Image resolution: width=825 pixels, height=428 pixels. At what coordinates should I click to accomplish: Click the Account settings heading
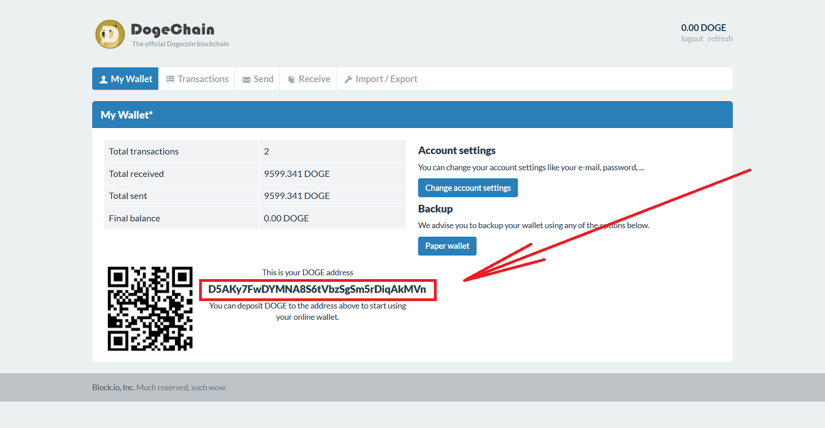point(457,151)
